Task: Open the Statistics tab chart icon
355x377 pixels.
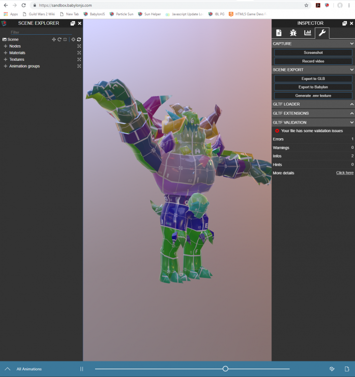Action: point(307,33)
